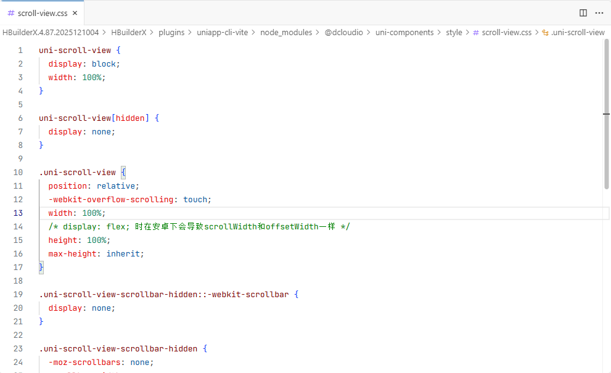Screen dimensions: 611x373
Task: Click the vertical scrollbar thumb
Action: (606, 114)
